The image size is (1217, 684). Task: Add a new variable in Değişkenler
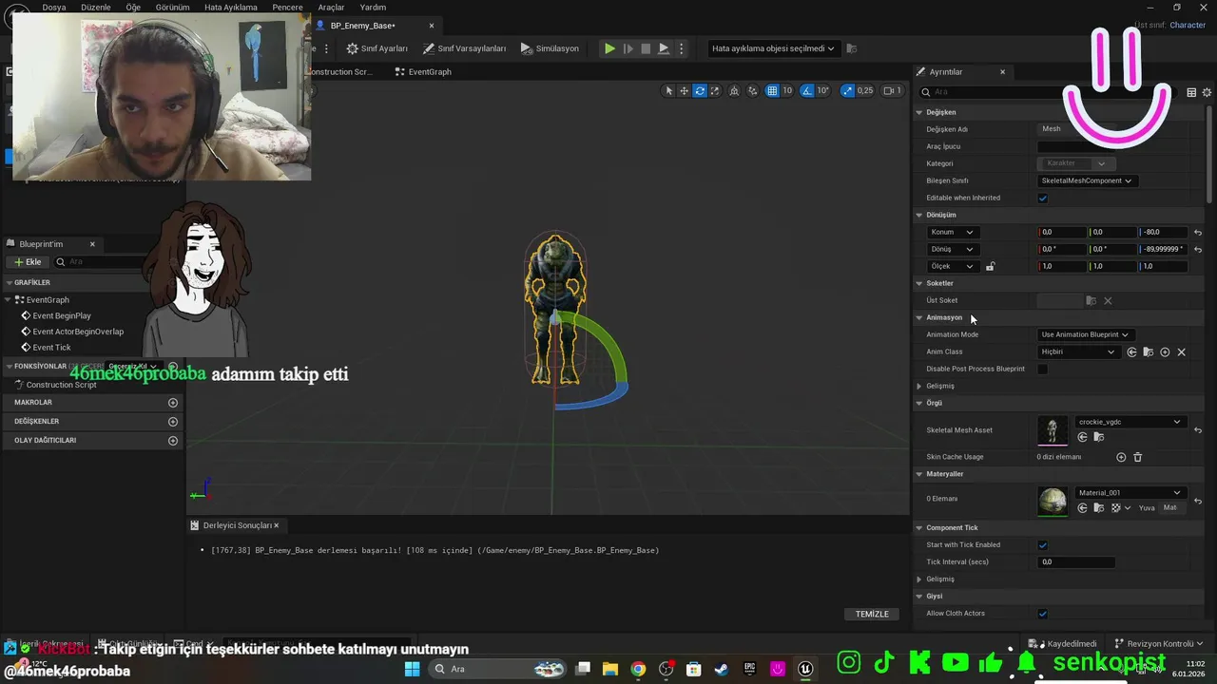point(172,422)
